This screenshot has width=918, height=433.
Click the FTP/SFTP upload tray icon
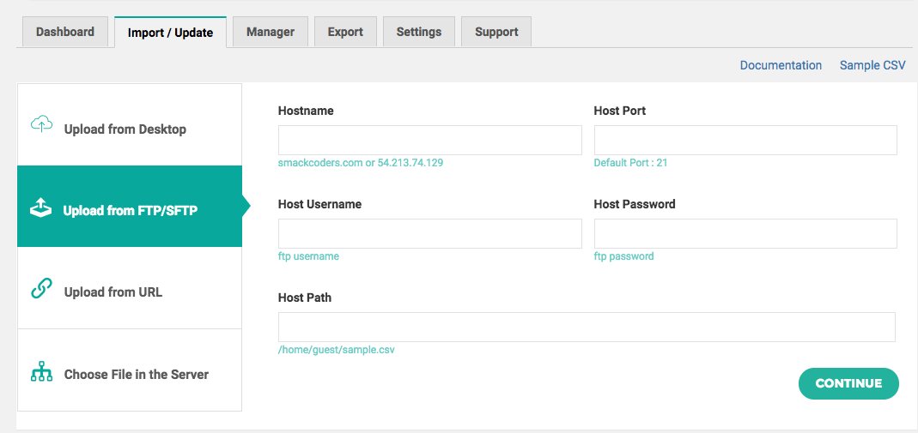point(41,207)
